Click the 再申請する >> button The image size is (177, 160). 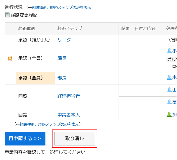25,139
